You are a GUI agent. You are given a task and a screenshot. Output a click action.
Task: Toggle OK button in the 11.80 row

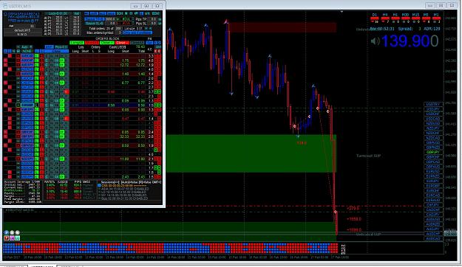[x=62, y=159]
